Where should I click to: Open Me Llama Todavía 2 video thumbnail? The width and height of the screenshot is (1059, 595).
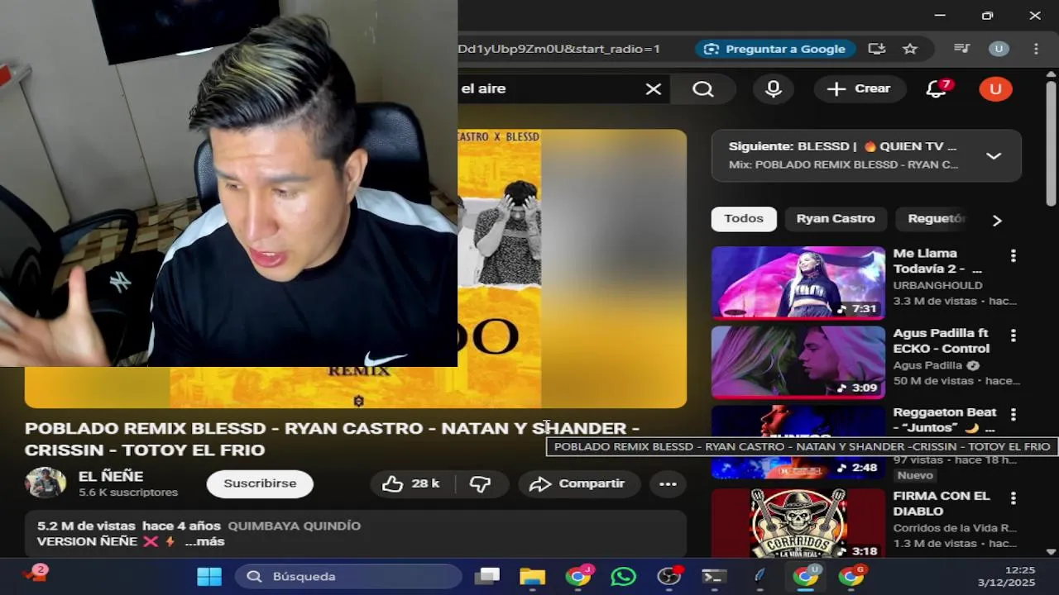[798, 283]
